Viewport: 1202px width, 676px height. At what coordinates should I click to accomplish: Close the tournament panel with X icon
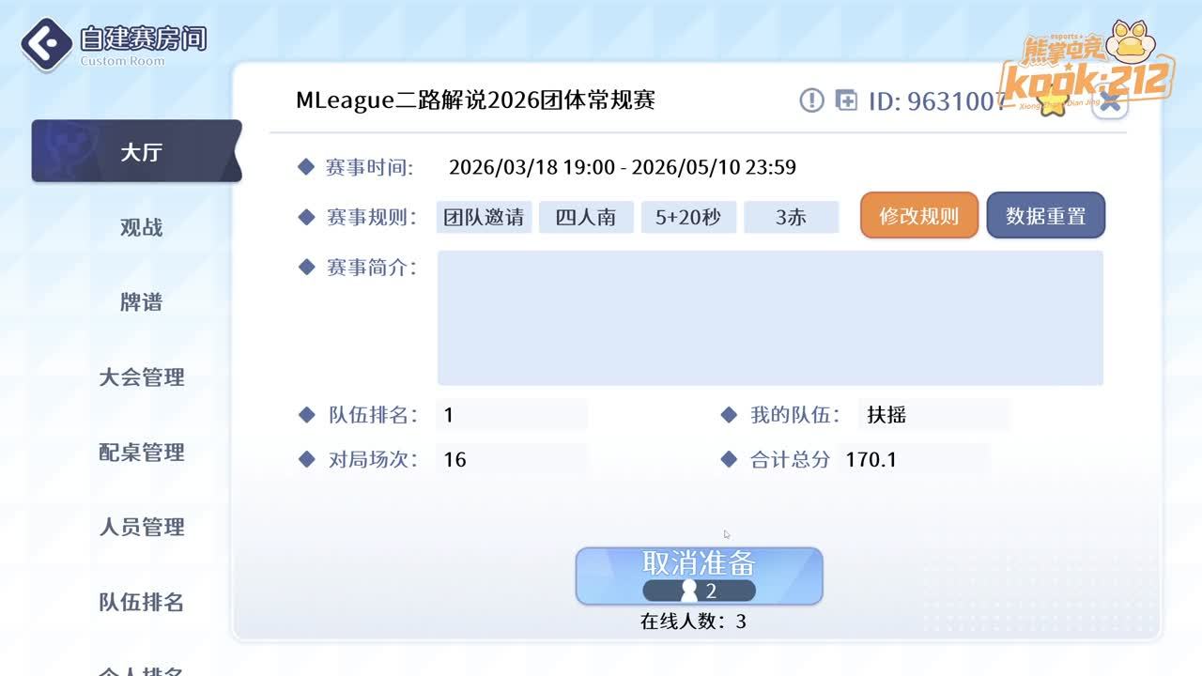(1111, 102)
